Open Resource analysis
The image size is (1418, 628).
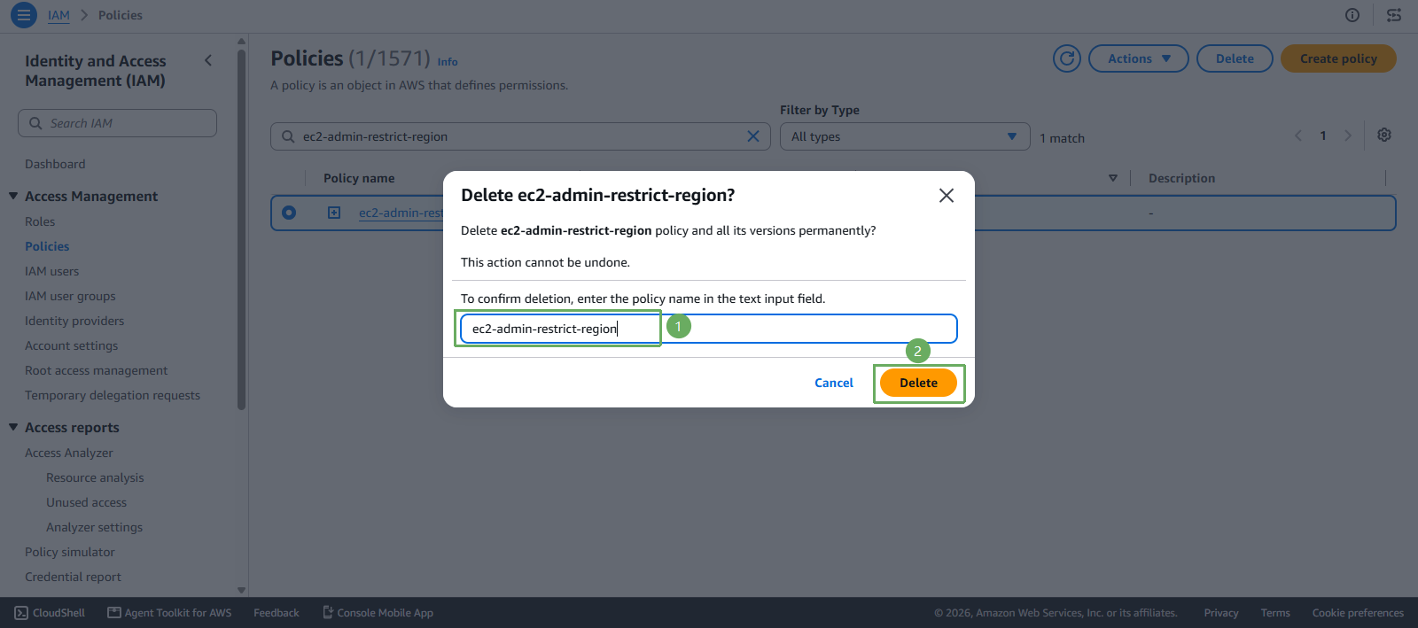[x=95, y=477]
